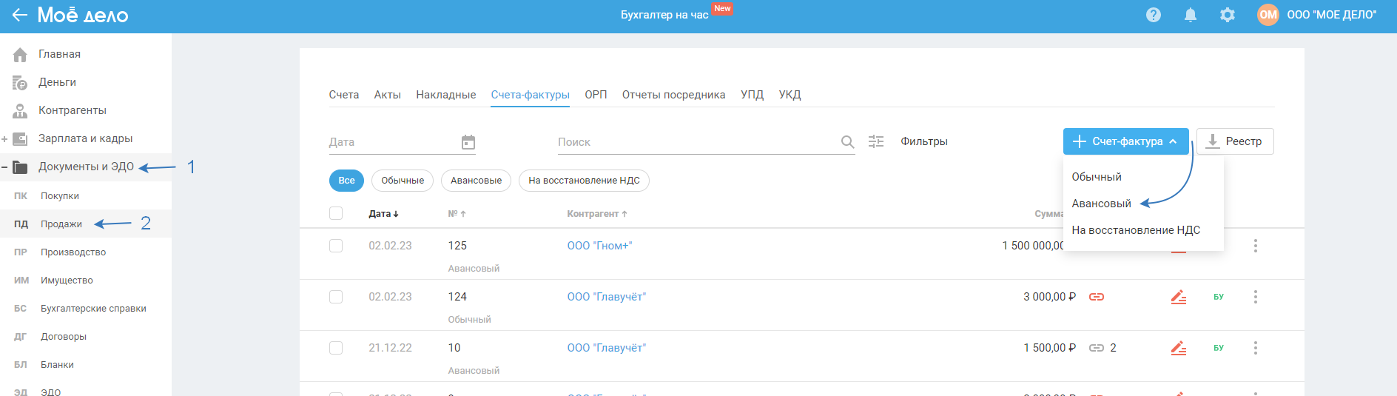Click the Реестр button

[x=1235, y=141]
